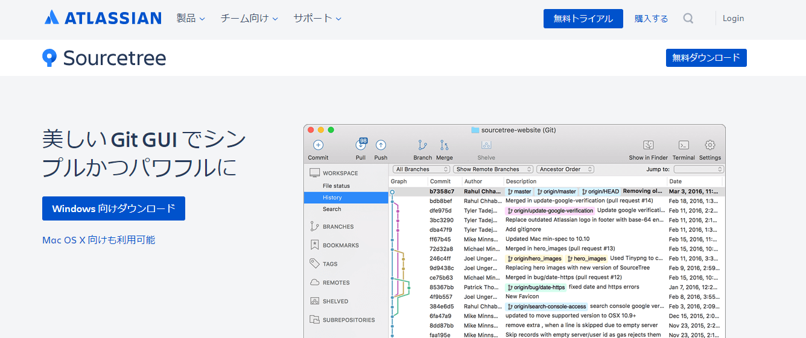This screenshot has width=806, height=338.
Task: Click the Author column header
Action: [x=482, y=181]
